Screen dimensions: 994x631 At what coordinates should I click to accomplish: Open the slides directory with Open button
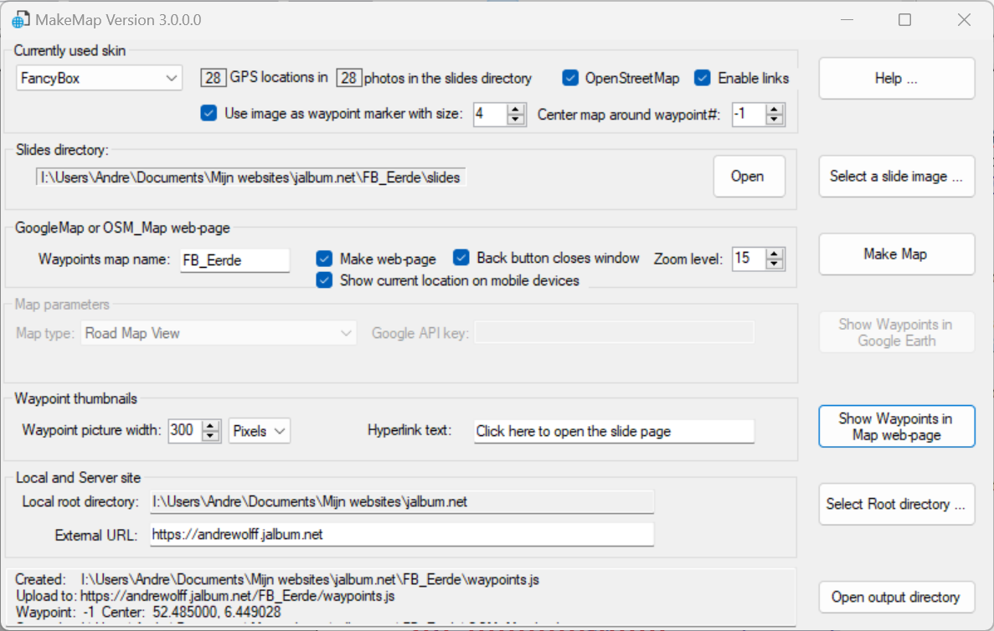click(x=748, y=176)
